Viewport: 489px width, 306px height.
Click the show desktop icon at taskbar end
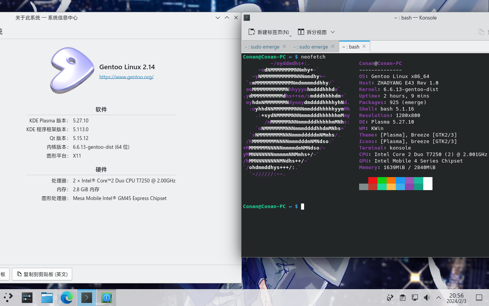coord(479,298)
